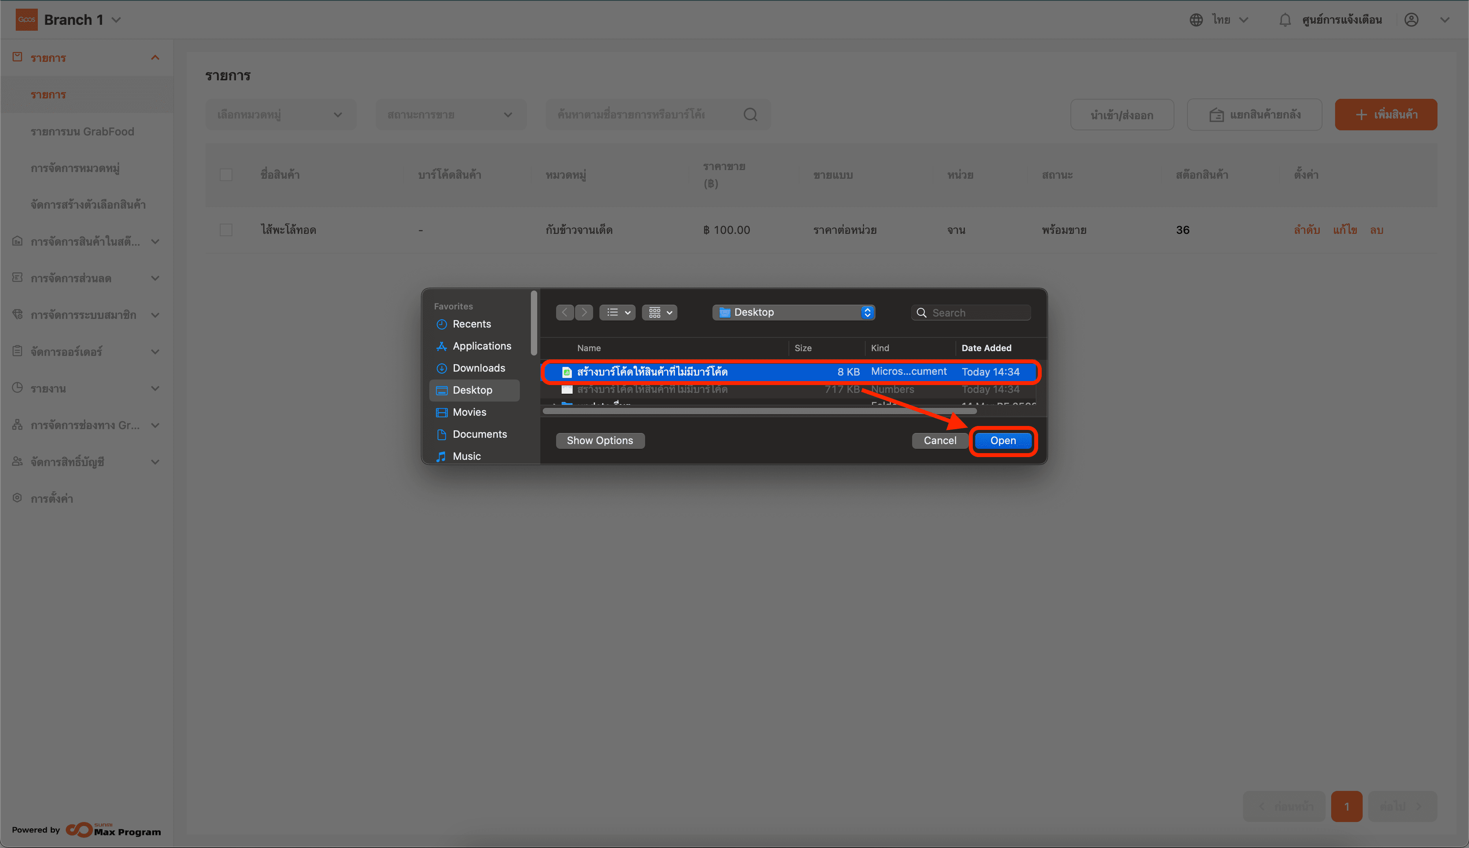This screenshot has width=1469, height=848.
Task: Click the globe language icon
Action: pos(1196,20)
